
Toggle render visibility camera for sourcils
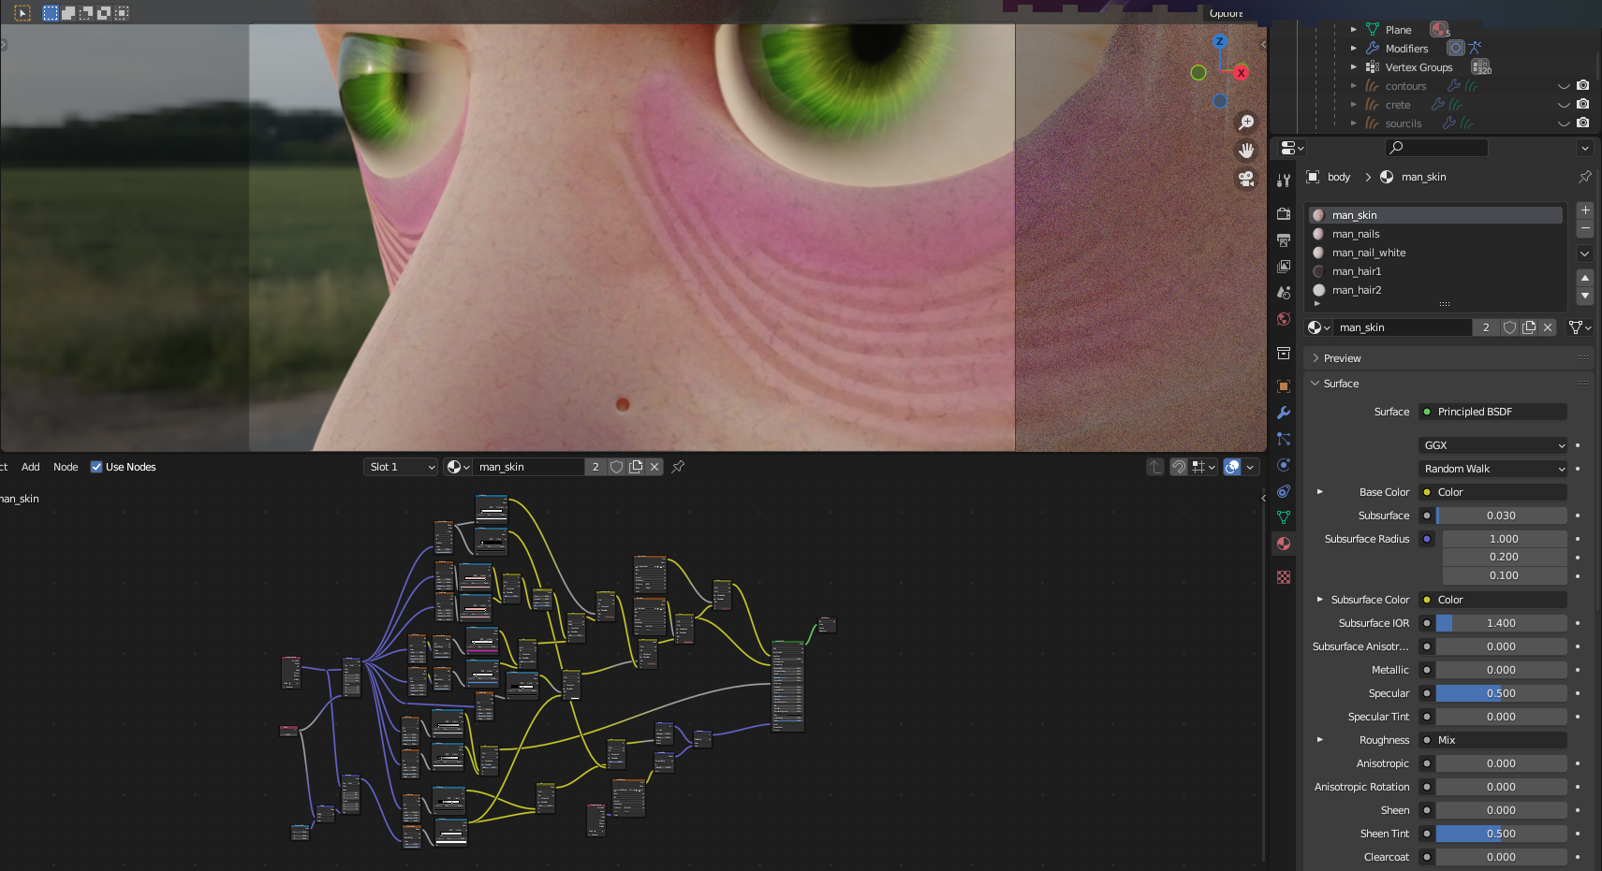[x=1582, y=123]
